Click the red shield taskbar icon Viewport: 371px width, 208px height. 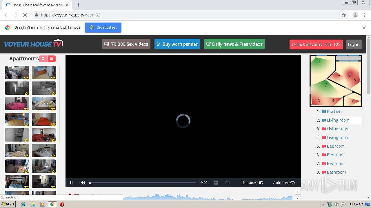[62, 204]
